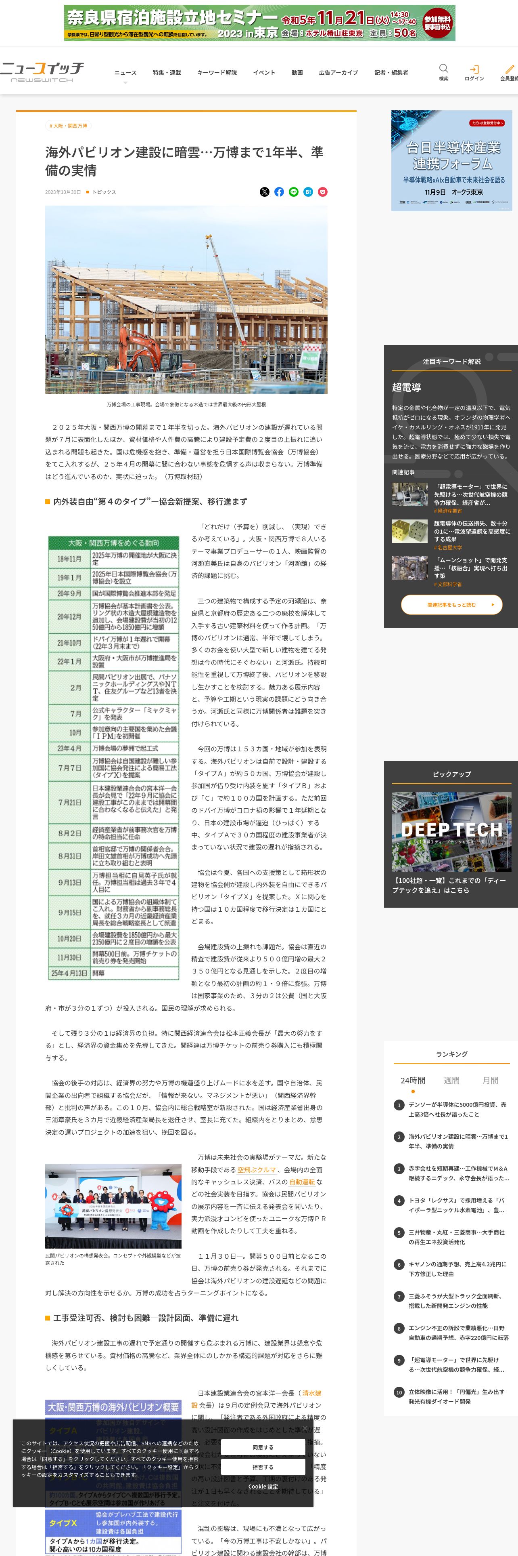Screen dimensions: 518x1556
Task: Accept cookies with 同意する button
Action: point(263,1447)
